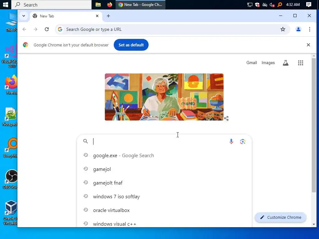The height and width of the screenshot is (239, 319).
Task: Select the Oracle VirtualBox desktop icon
Action: click(x=10, y=213)
